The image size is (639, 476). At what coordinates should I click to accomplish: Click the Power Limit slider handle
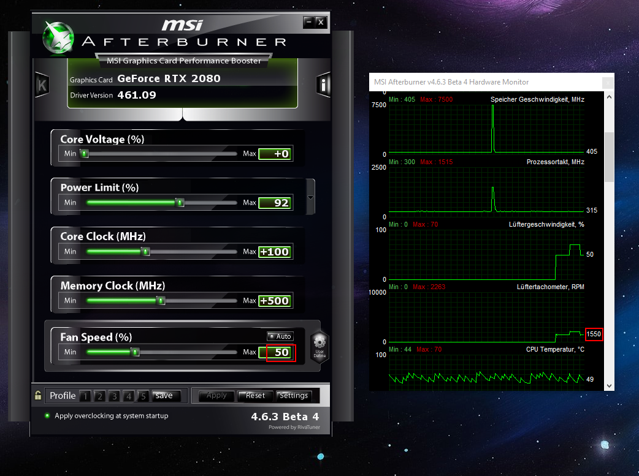[x=180, y=203]
